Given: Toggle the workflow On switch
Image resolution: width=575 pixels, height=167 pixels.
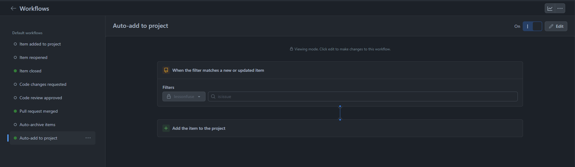Looking at the screenshot, I should pyautogui.click(x=532, y=26).
